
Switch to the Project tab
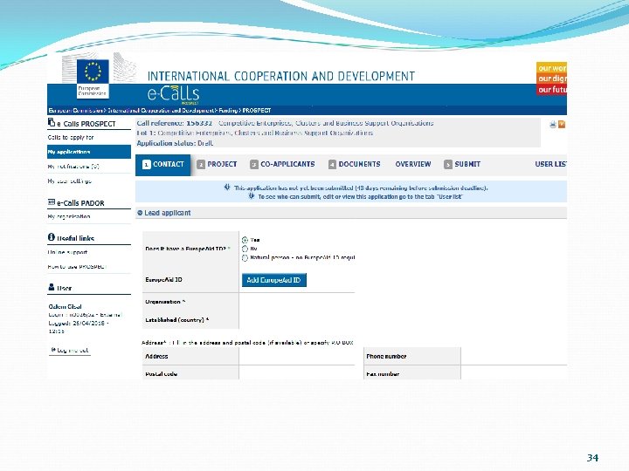pos(217,164)
